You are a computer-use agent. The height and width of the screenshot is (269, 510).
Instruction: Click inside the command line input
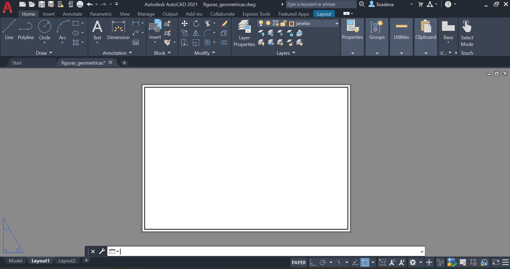[x=266, y=251]
